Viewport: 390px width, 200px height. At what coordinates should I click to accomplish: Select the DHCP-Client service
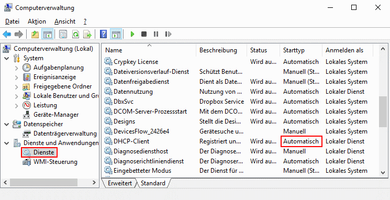pos(131,141)
